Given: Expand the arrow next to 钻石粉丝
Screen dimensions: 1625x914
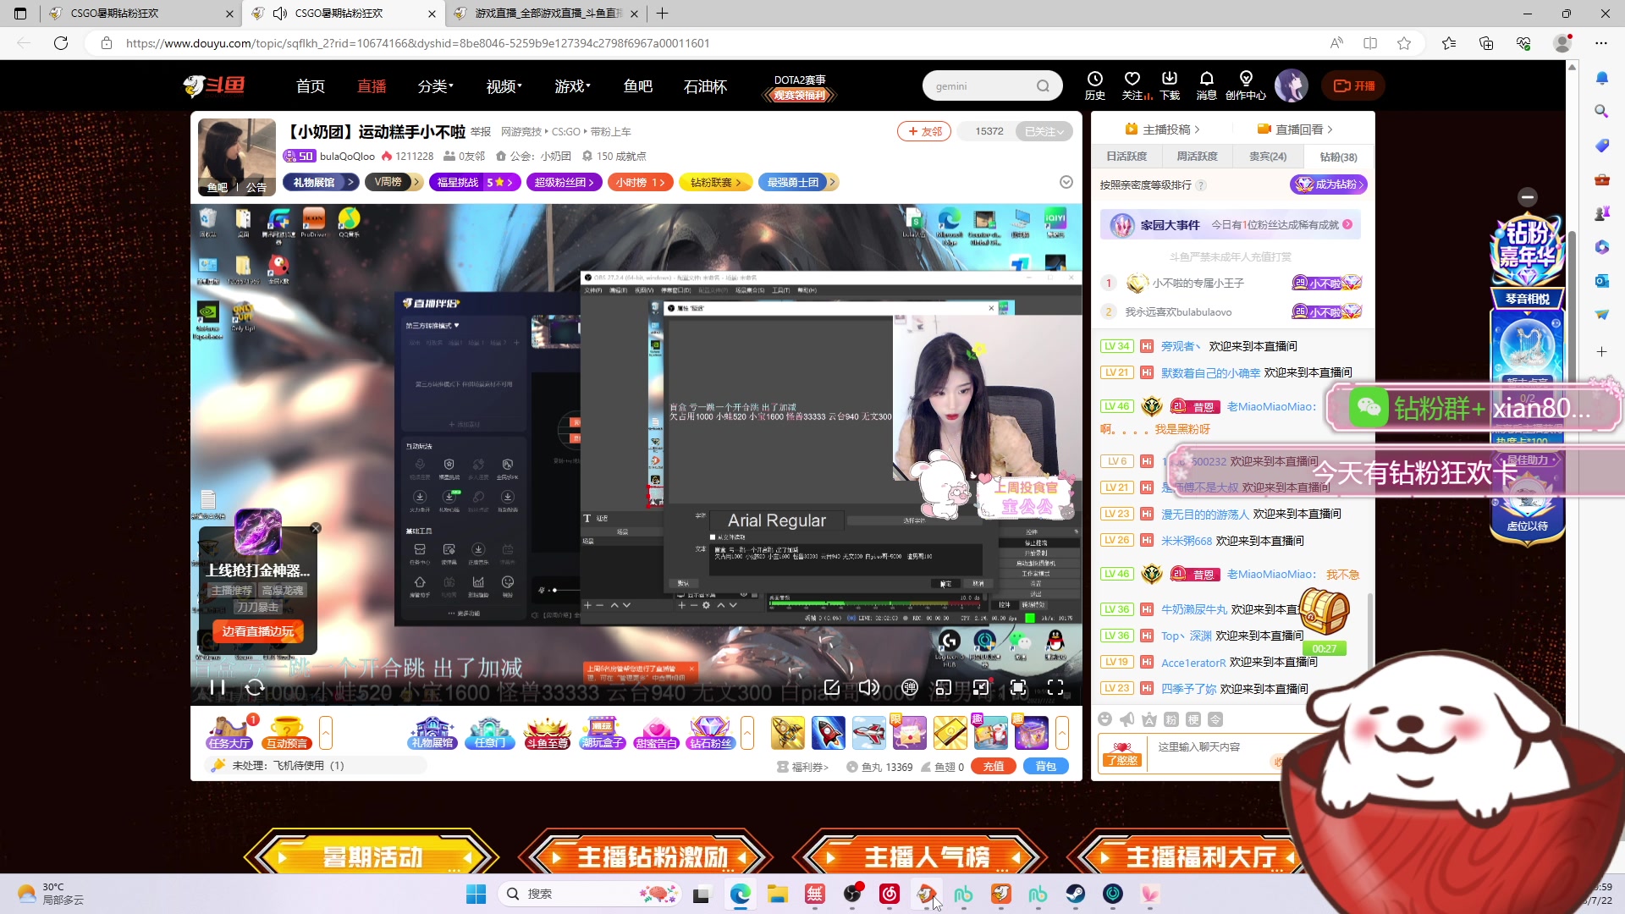Looking at the screenshot, I should click(x=747, y=732).
